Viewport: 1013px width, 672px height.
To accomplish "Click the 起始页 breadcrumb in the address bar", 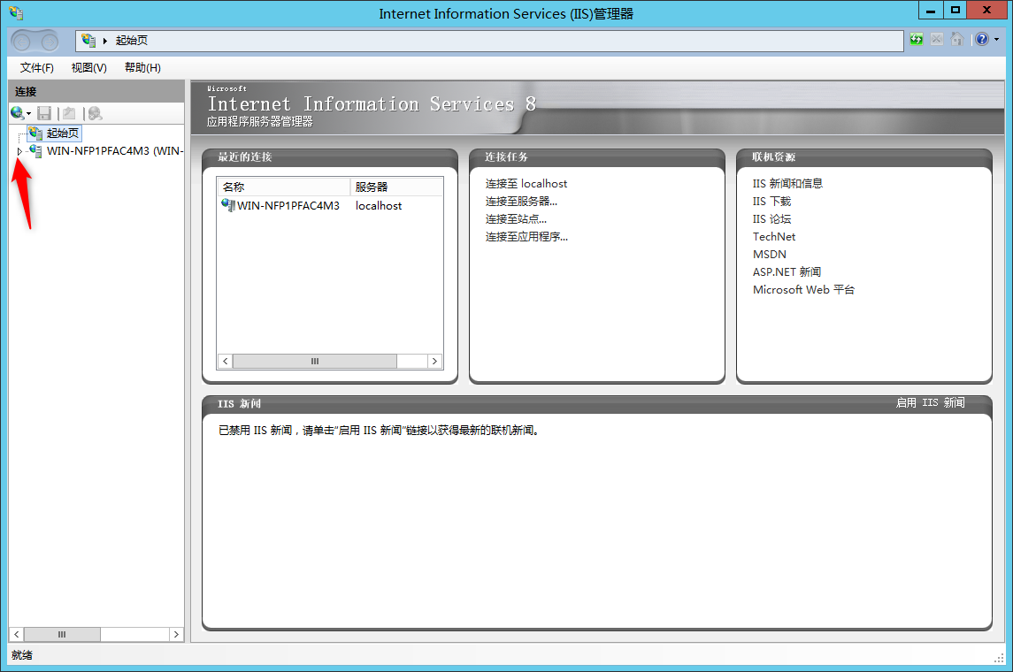I will coord(131,40).
